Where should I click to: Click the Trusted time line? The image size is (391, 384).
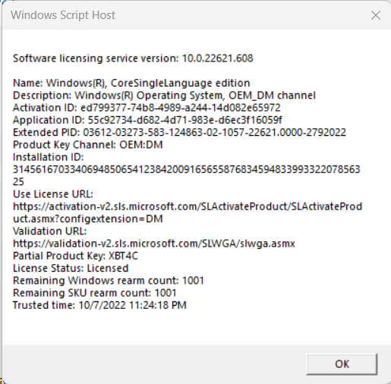tap(99, 305)
